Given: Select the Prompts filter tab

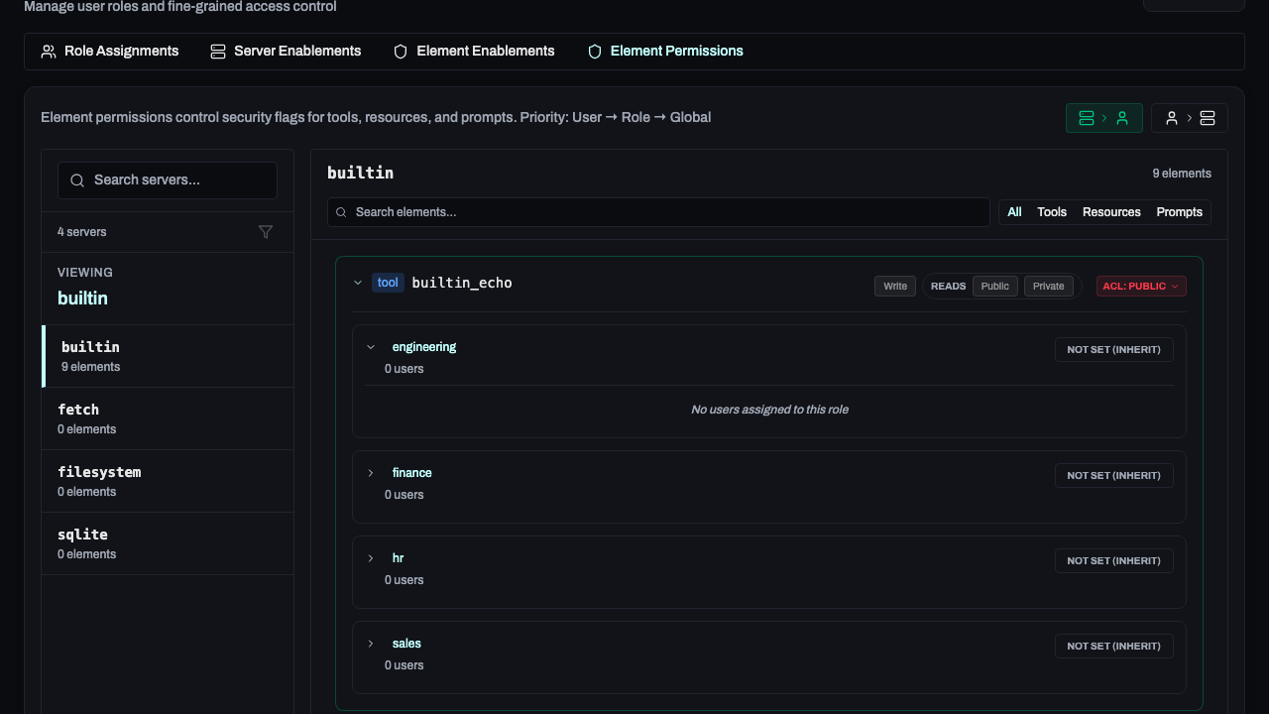Looking at the screenshot, I should [x=1179, y=211].
